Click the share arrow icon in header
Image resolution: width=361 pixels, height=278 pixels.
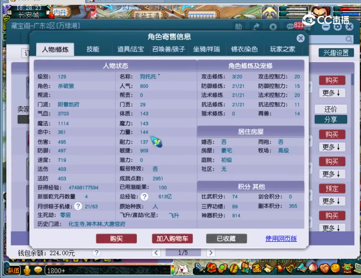(x=256, y=27)
